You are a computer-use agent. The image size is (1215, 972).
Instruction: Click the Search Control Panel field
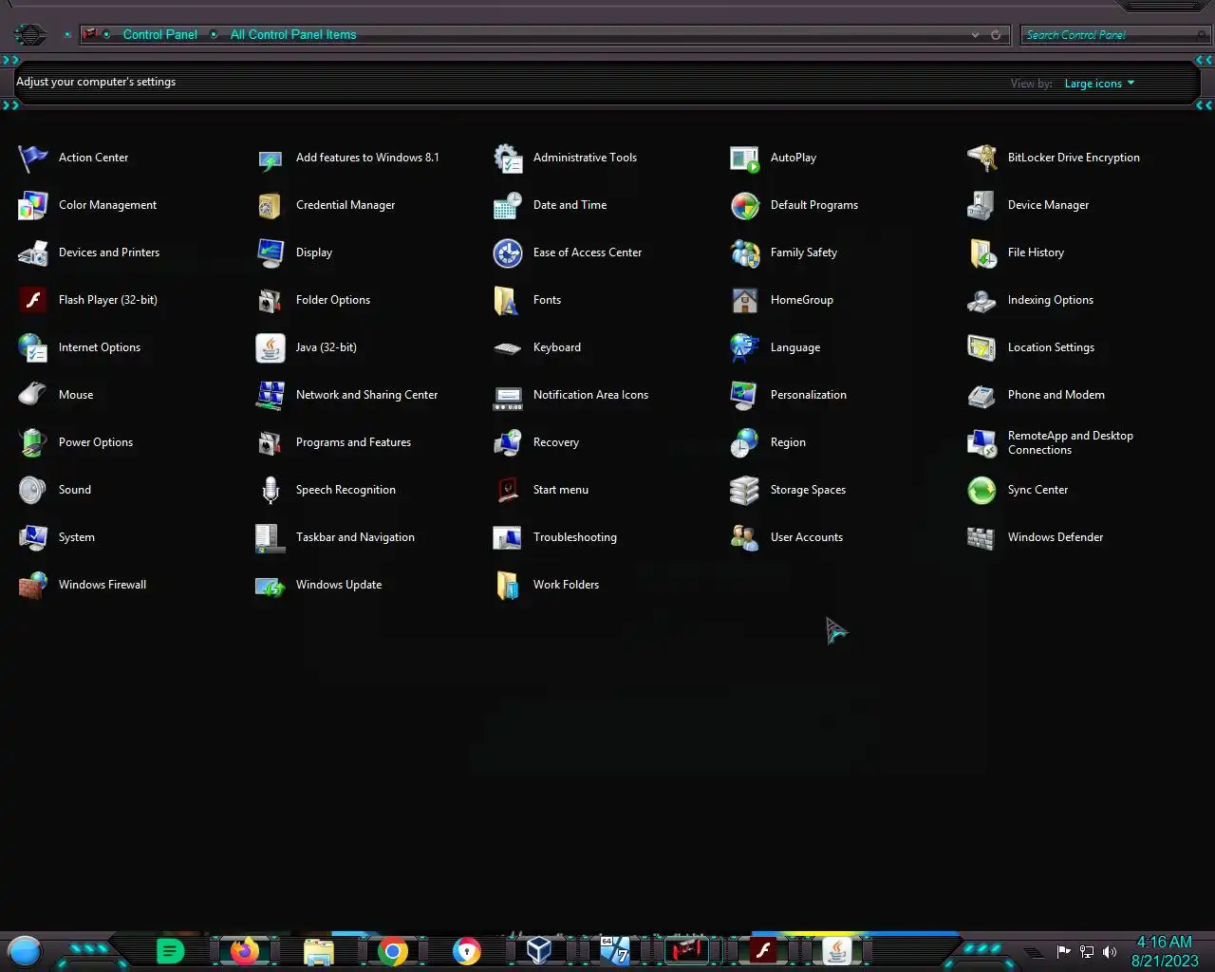[x=1113, y=35]
